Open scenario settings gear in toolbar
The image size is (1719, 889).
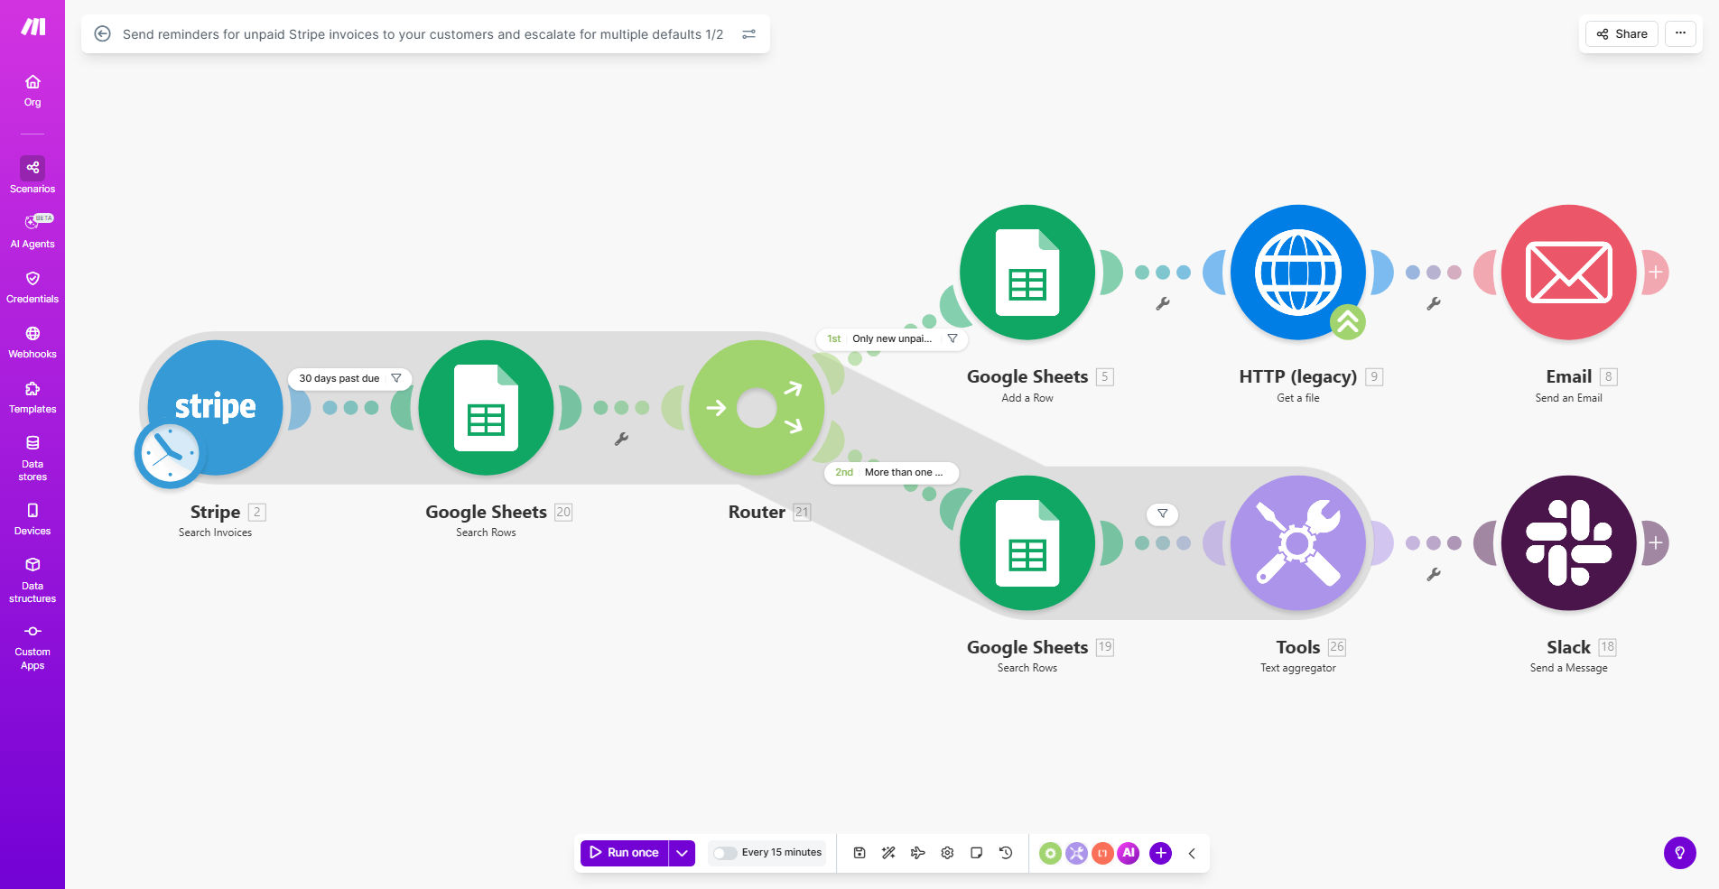(x=947, y=852)
